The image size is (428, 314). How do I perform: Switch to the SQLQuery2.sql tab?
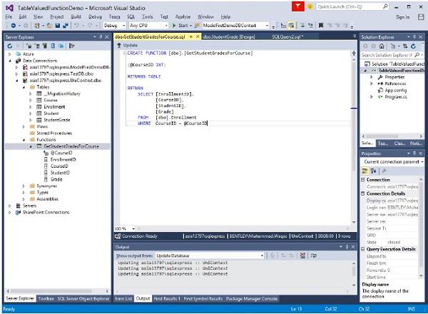(x=287, y=36)
